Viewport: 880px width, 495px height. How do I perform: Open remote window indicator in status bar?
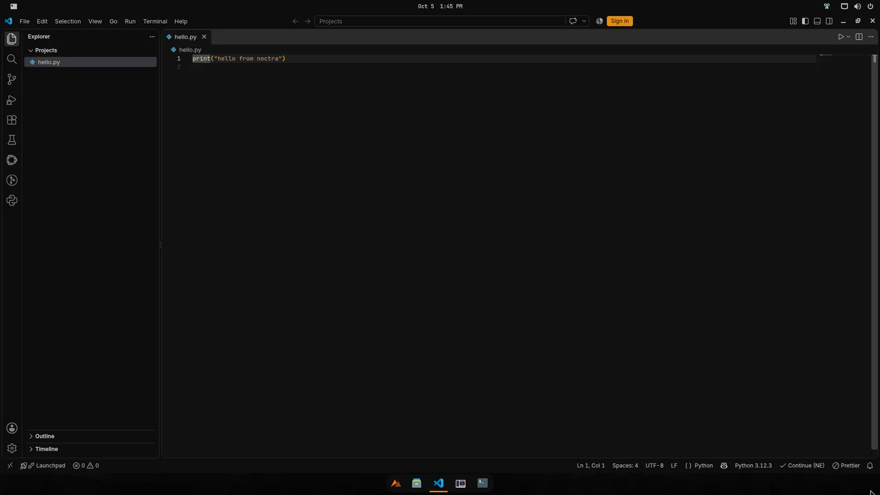pyautogui.click(x=10, y=465)
